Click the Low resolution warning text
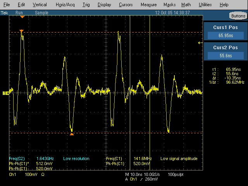The width and height of the screenshot is (248, 186). (x=76, y=158)
